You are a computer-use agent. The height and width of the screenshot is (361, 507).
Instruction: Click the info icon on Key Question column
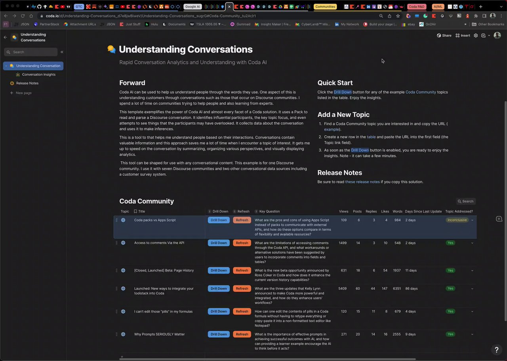[256, 211]
